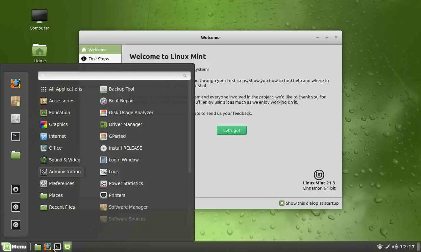
Task: Click Lock Screen icon in menu sidebar
Action: (16, 189)
